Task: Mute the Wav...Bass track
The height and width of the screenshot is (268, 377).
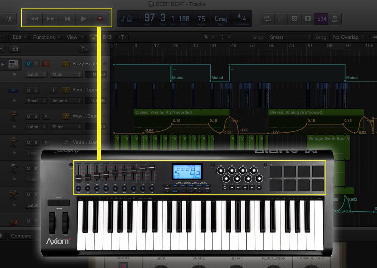Action: tap(29, 116)
